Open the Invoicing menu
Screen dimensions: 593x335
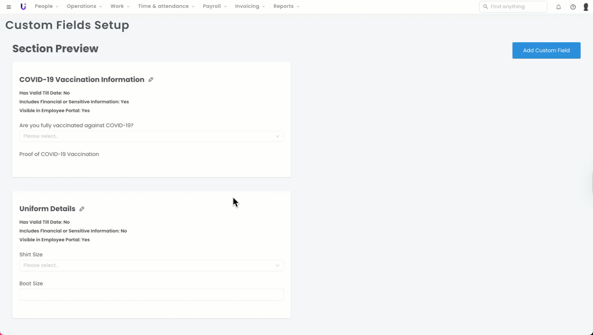[250, 6]
